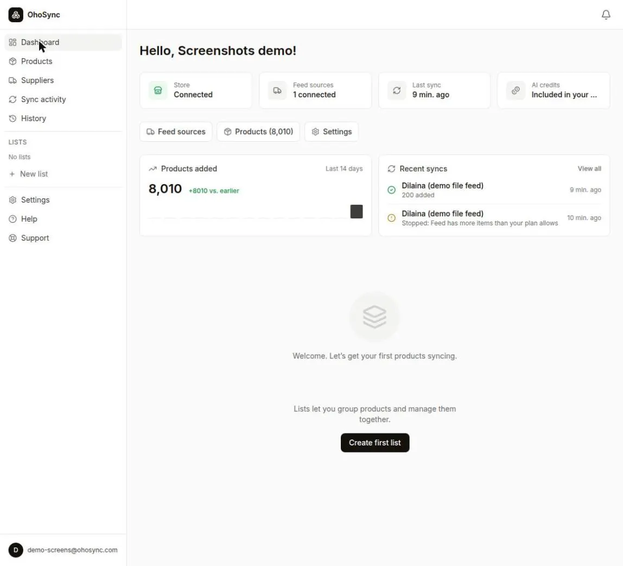
Task: Click the user avatar letter D
Action: 16,550
